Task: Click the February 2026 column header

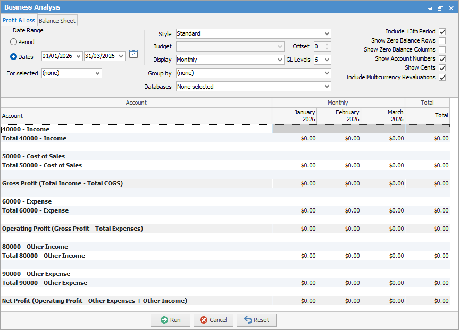Action: tap(339, 116)
